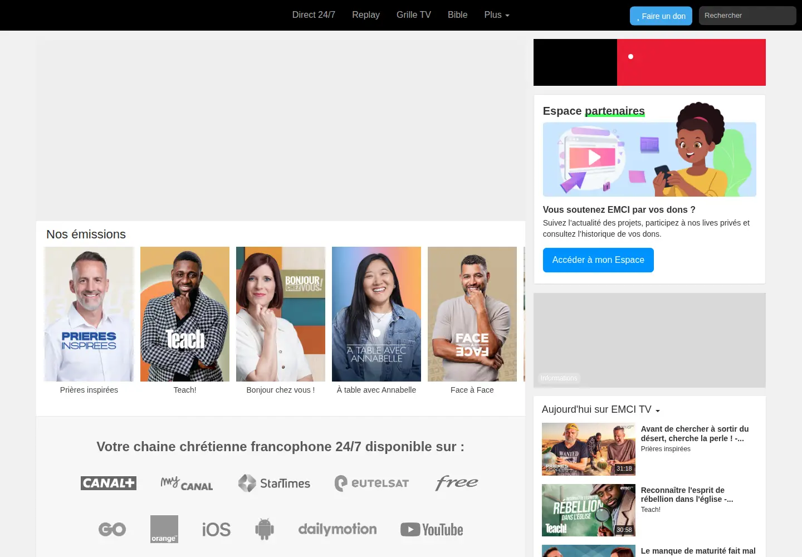Expand Aujourd'hui sur EMCI TV dropdown
The height and width of the screenshot is (557, 802).
pos(601,409)
